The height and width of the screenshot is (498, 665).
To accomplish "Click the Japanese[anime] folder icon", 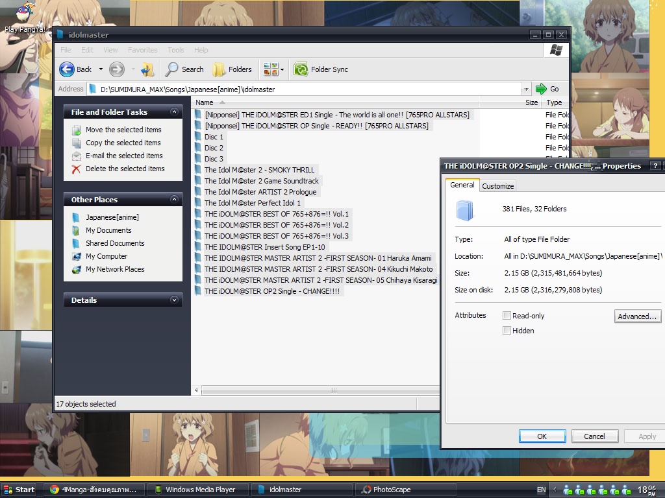I will tap(76, 218).
